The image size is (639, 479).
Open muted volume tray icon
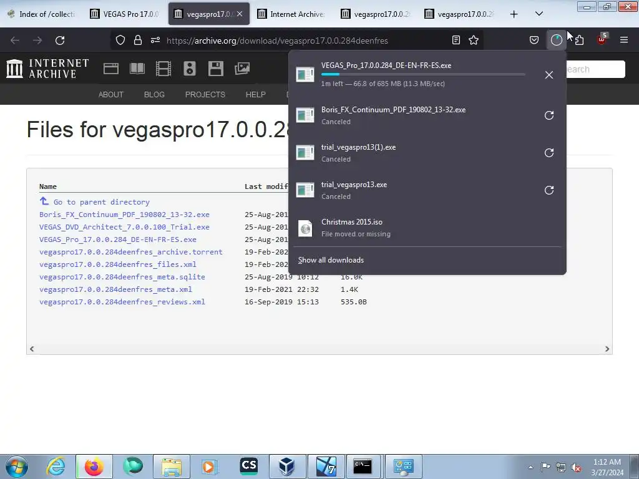pos(576,467)
